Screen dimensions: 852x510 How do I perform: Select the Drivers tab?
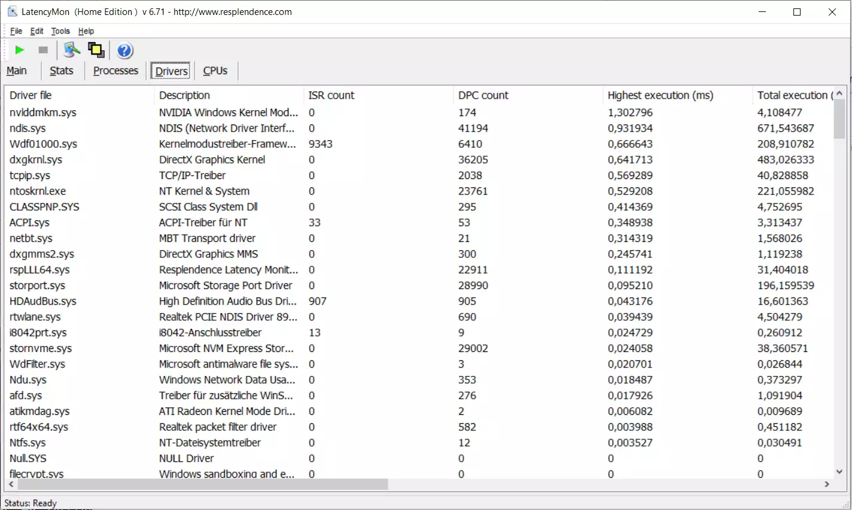point(171,71)
